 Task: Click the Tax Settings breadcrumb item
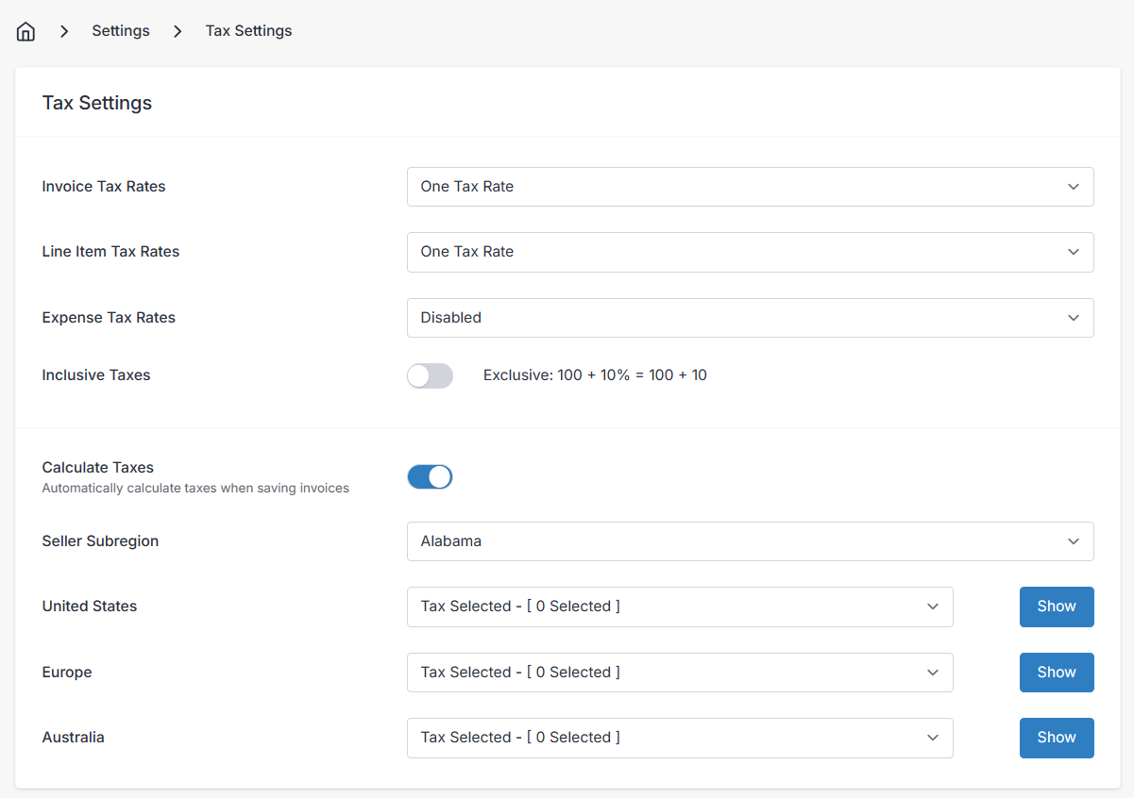pyautogui.click(x=248, y=31)
